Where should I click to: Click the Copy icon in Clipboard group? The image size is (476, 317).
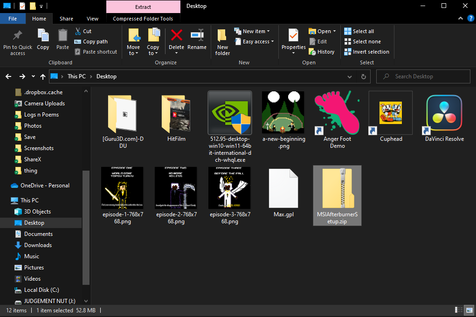43,39
